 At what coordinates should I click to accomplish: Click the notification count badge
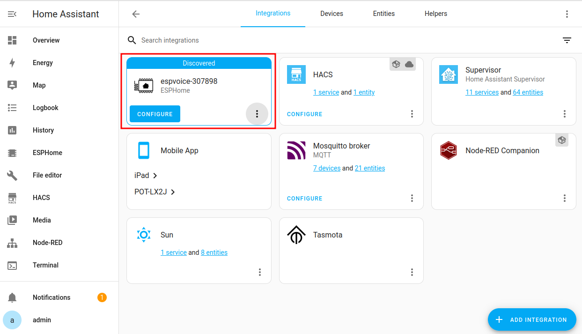click(x=102, y=297)
